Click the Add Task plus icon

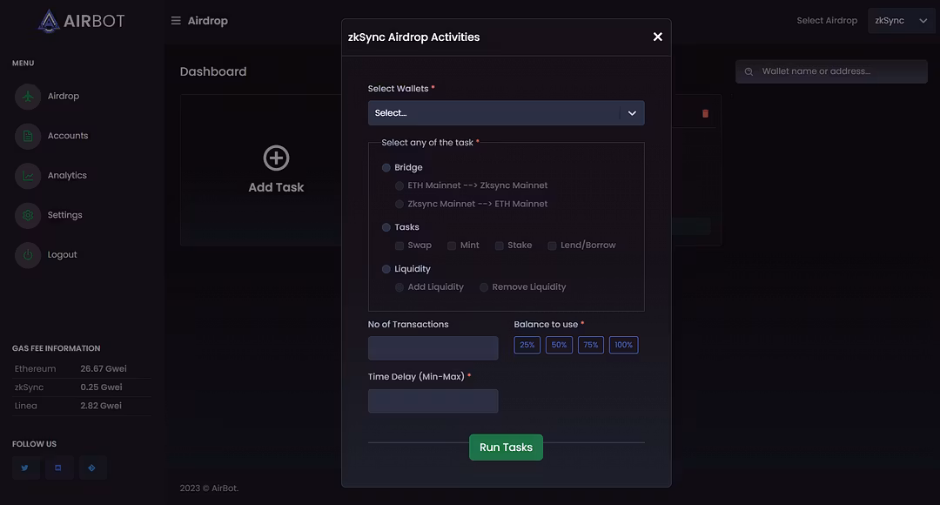click(x=277, y=158)
